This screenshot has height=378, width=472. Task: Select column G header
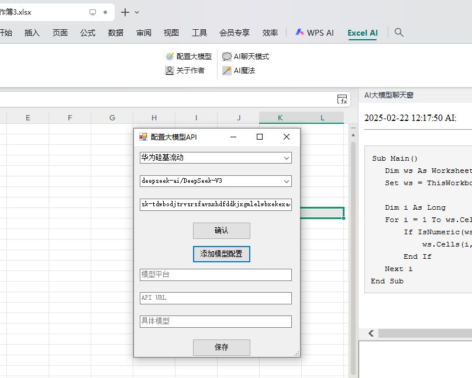click(112, 118)
